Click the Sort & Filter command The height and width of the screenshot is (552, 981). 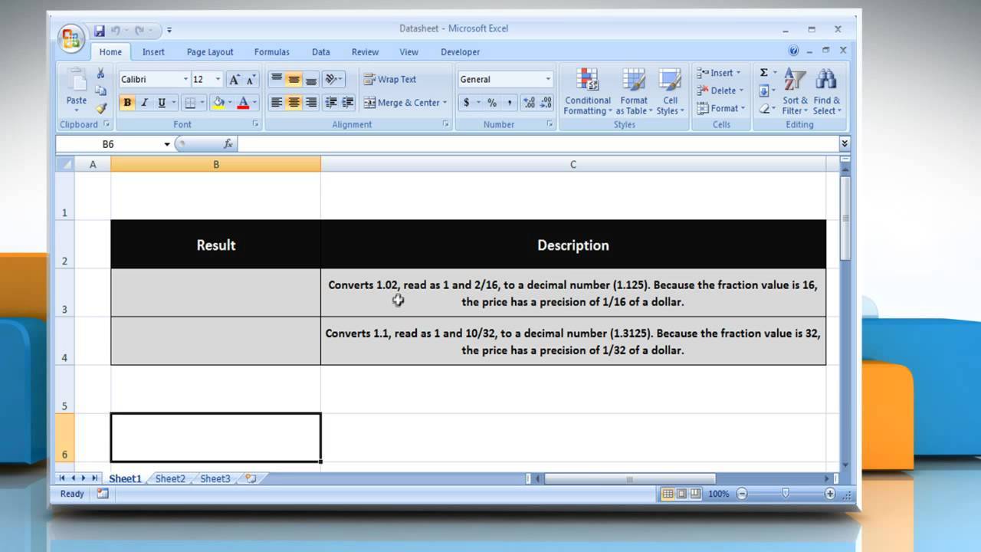tap(795, 92)
